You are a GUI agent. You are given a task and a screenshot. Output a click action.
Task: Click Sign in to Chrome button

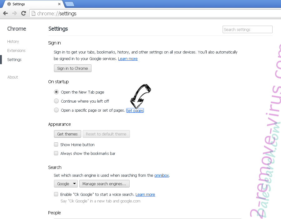tap(72, 69)
